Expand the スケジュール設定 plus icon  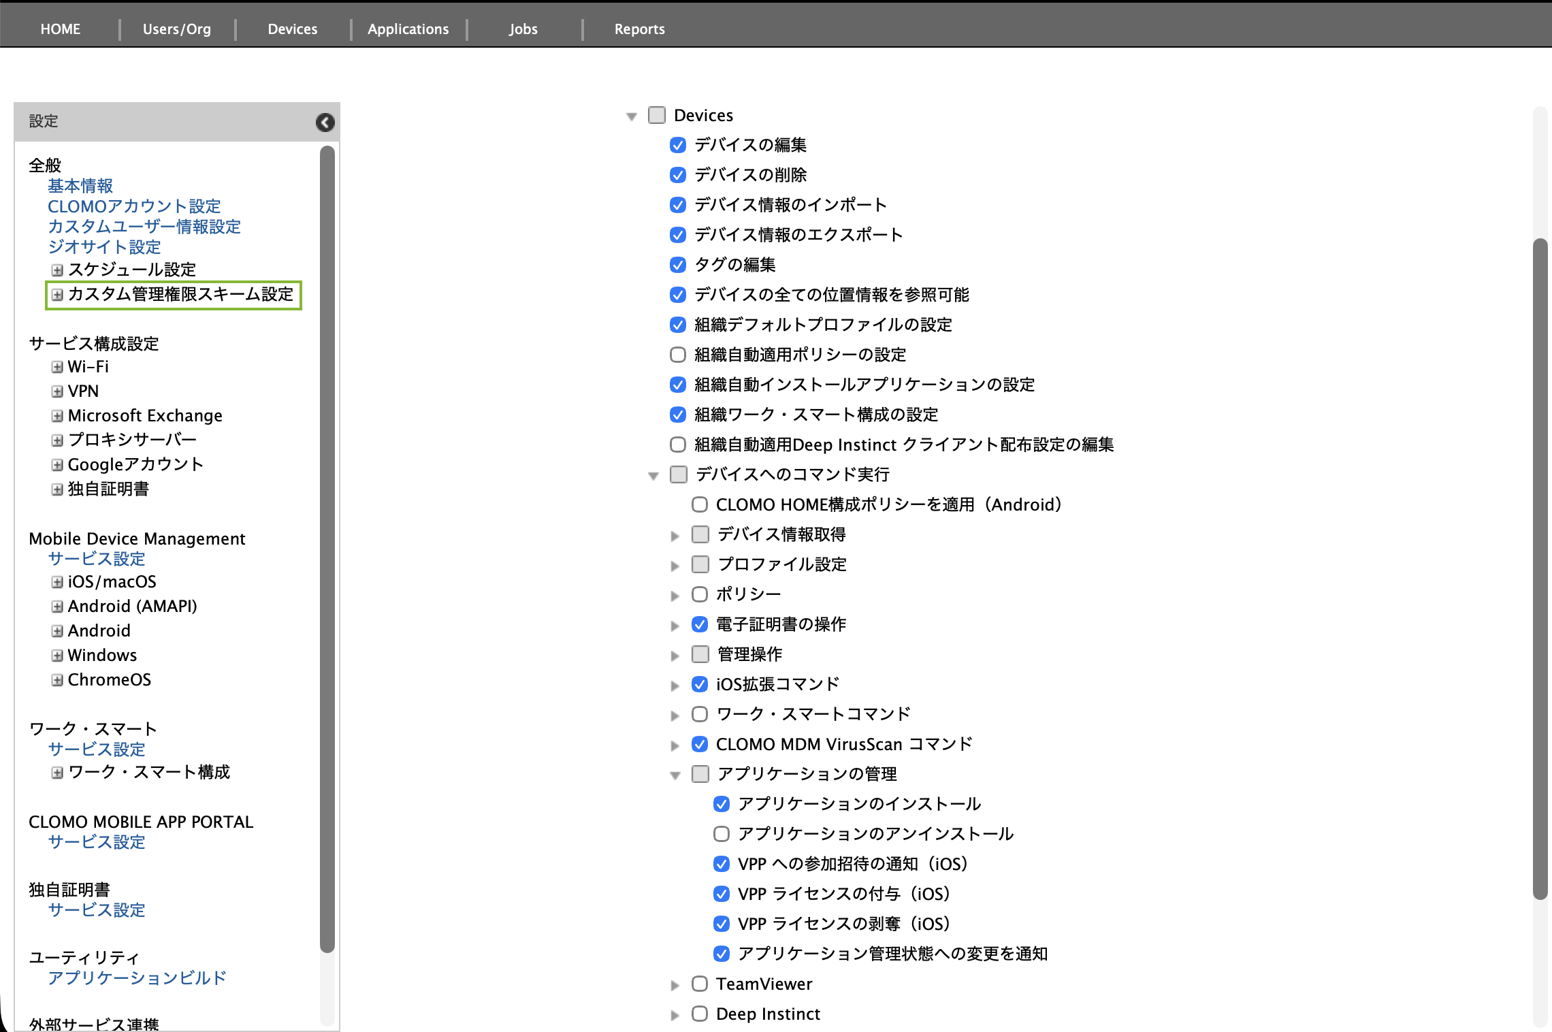[x=57, y=270]
